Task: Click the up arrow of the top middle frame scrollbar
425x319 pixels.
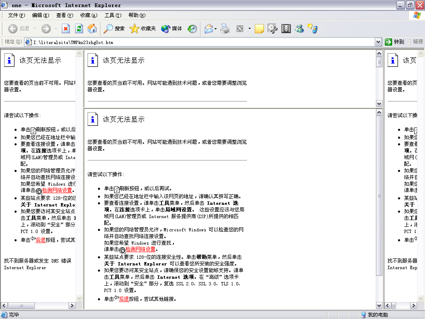Action: click(x=379, y=54)
